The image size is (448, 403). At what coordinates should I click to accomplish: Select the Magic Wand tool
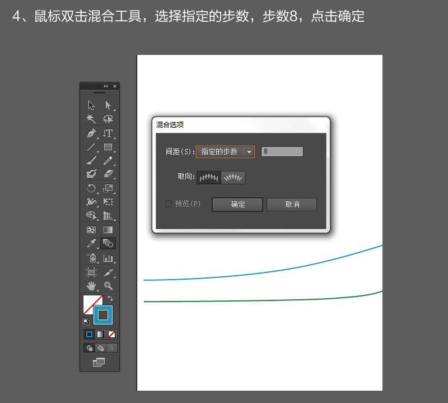pyautogui.click(x=91, y=119)
